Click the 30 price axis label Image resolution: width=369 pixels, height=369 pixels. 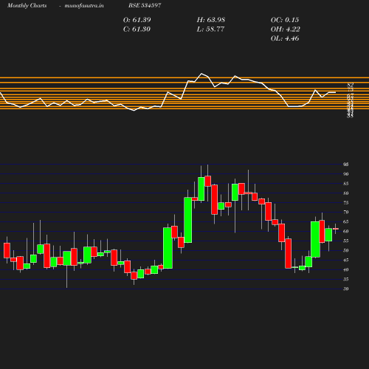(346, 289)
